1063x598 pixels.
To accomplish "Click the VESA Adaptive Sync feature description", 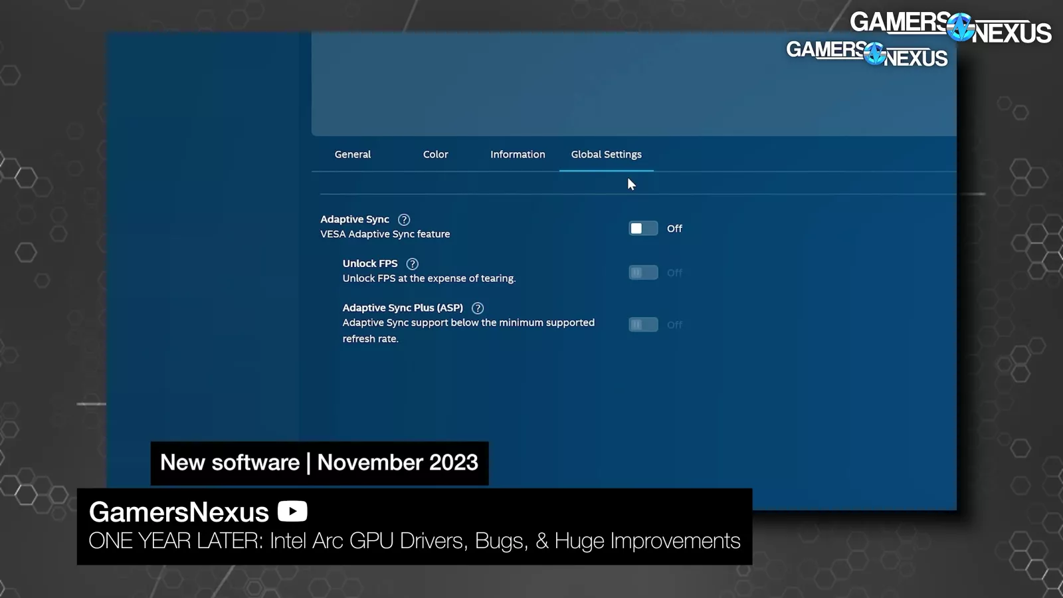I will [385, 235].
